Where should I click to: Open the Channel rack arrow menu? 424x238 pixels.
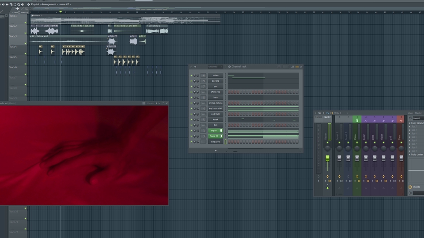(x=191, y=67)
